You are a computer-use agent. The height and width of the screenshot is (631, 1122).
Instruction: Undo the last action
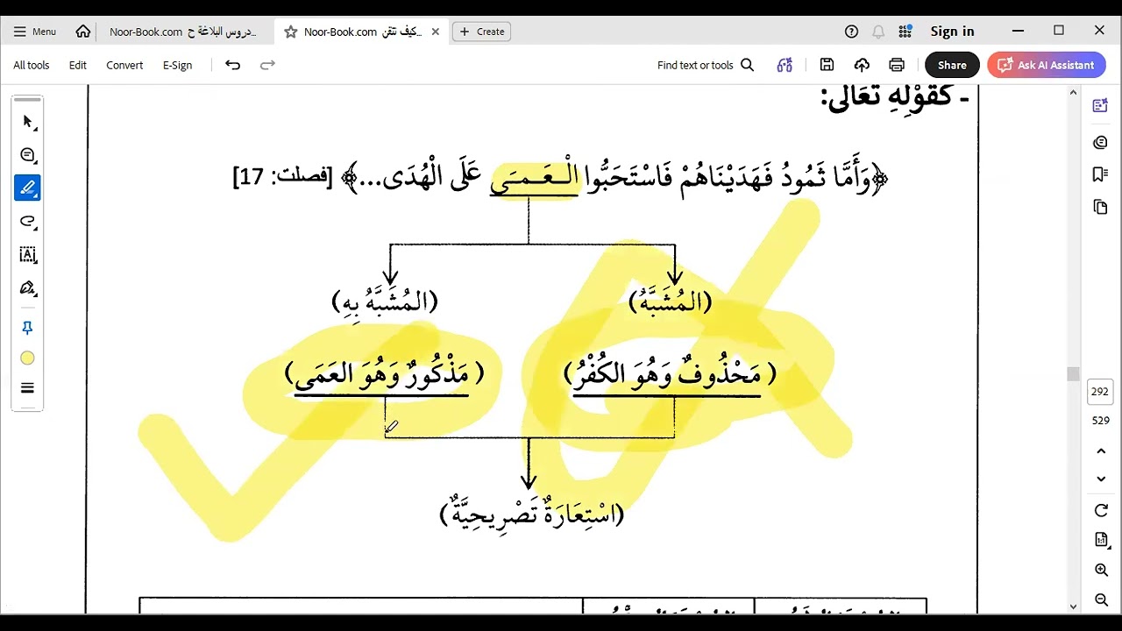232,65
